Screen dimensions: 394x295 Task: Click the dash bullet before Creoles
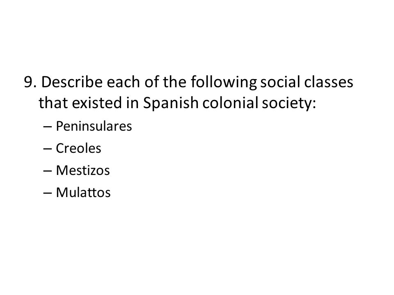pos(48,149)
